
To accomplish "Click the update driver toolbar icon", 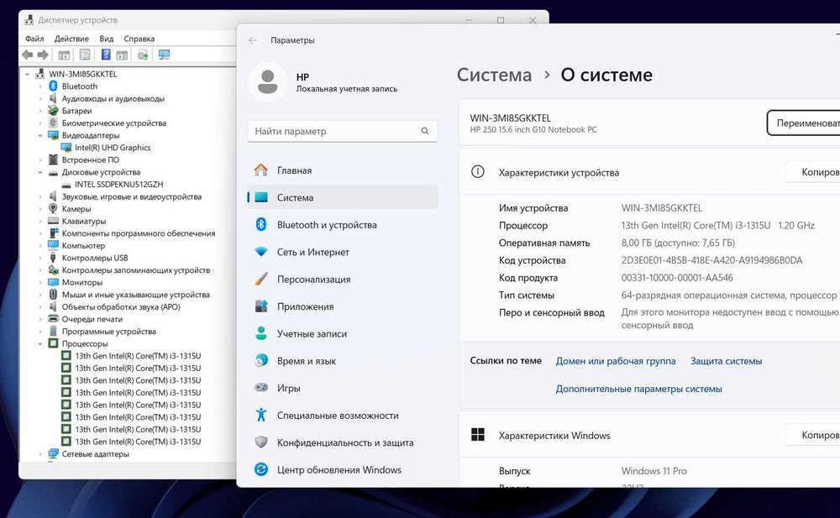I will [x=143, y=55].
